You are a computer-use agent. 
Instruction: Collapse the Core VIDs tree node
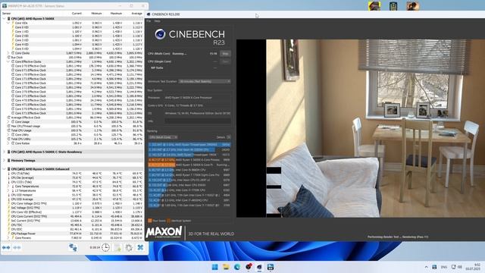(x=8, y=23)
